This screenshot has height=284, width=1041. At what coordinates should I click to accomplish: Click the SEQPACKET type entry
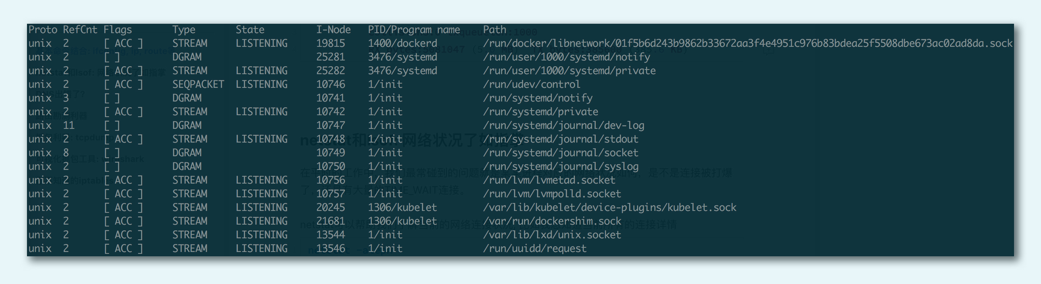coord(198,85)
